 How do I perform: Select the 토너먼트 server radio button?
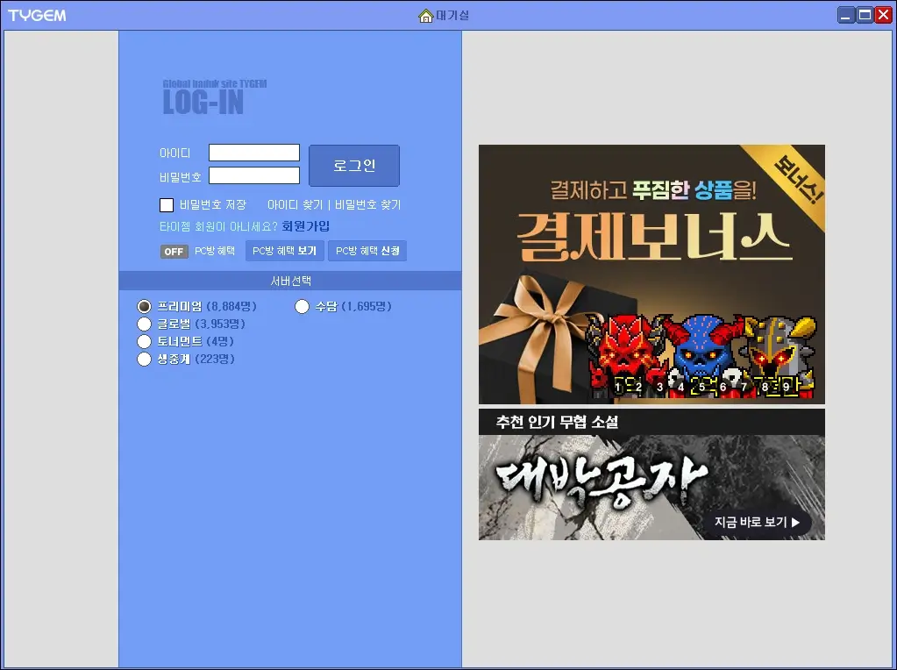144,342
